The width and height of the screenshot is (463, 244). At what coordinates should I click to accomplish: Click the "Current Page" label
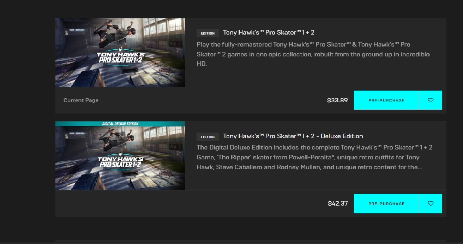tap(81, 100)
